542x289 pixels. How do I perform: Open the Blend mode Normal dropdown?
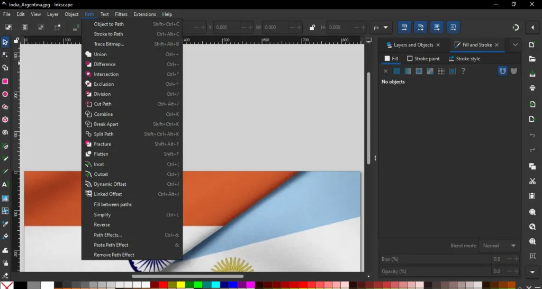[x=500, y=246]
